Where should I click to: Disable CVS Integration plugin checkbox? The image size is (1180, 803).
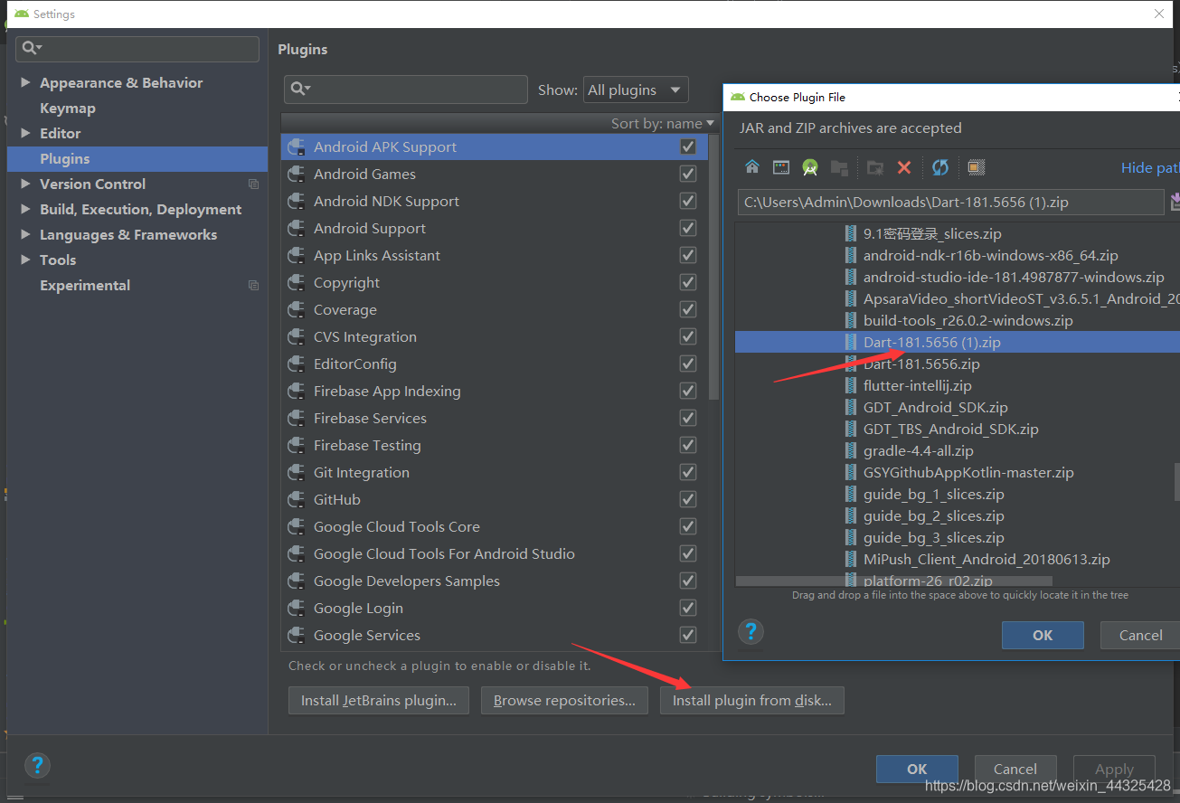(x=688, y=336)
